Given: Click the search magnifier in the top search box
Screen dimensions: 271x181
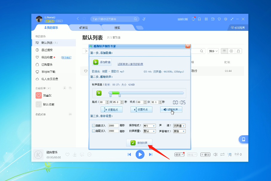Looking at the screenshot, I should [136, 19].
